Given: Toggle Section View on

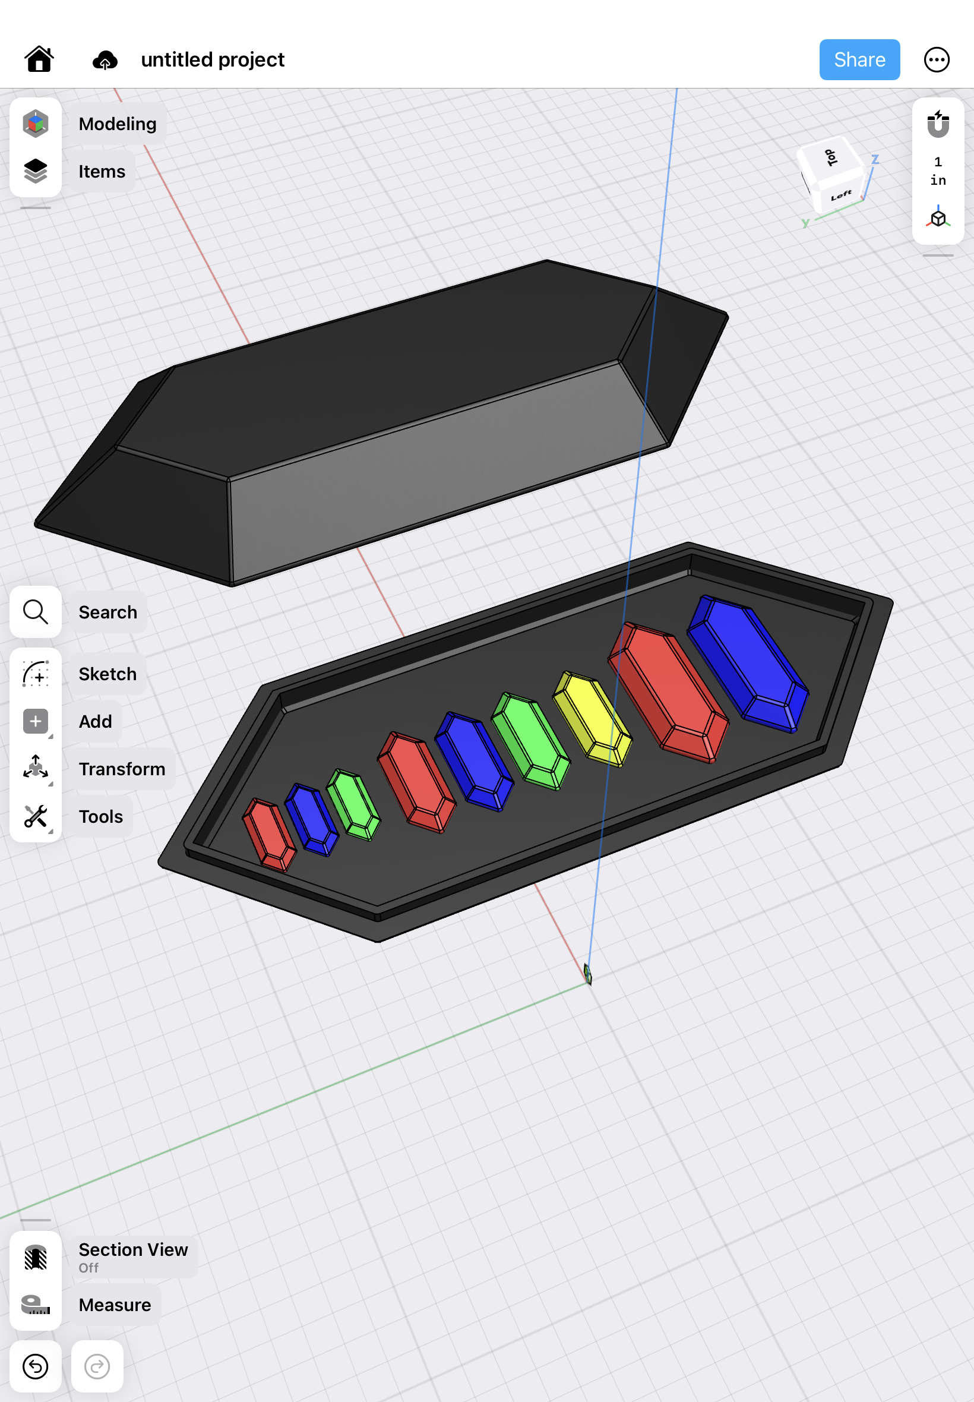Looking at the screenshot, I should pyautogui.click(x=36, y=1257).
